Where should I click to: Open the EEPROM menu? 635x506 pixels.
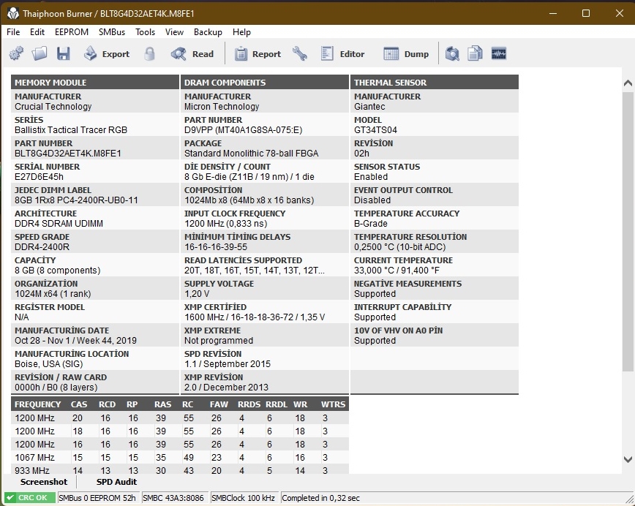[x=72, y=32]
